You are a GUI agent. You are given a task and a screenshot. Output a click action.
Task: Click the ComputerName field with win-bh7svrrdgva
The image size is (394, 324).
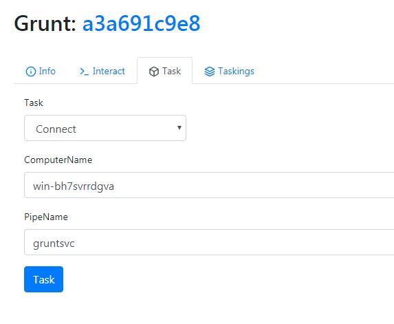(209, 185)
